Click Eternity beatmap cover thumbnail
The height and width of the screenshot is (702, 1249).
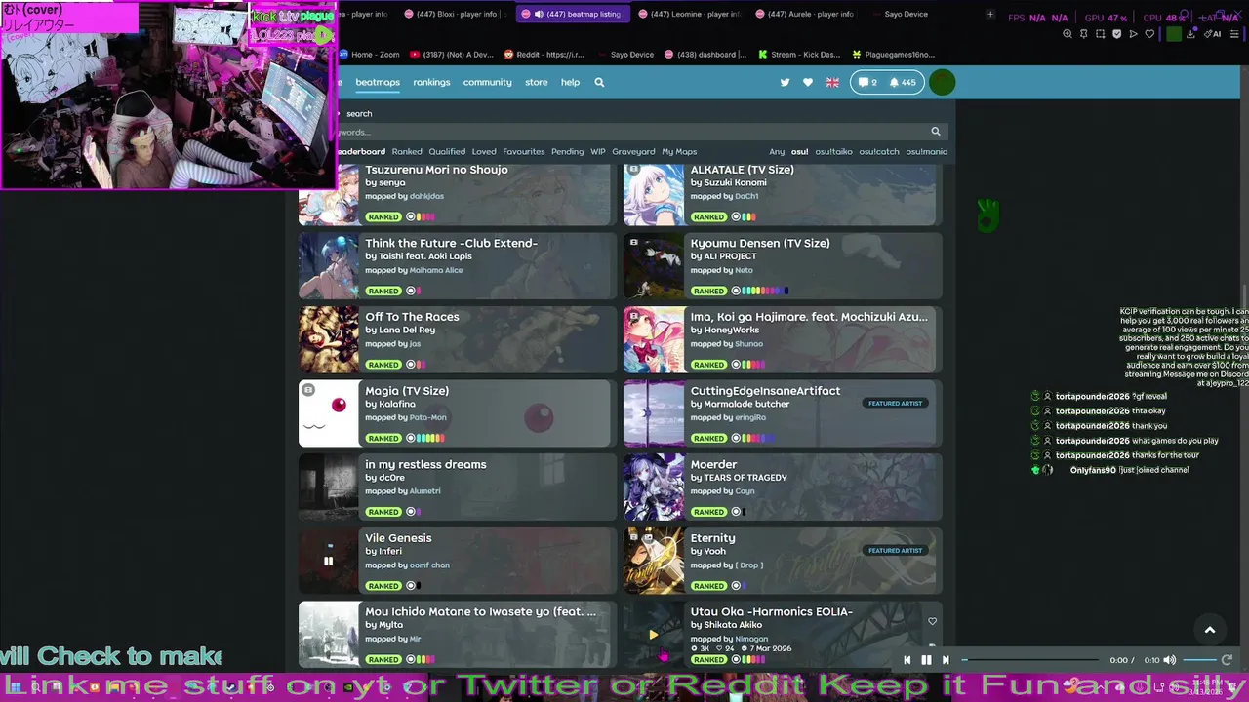(654, 561)
